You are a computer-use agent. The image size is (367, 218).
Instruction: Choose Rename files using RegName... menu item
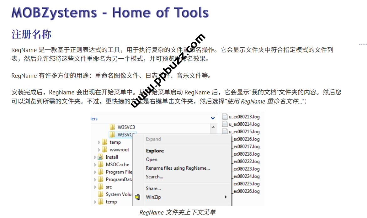178,168
